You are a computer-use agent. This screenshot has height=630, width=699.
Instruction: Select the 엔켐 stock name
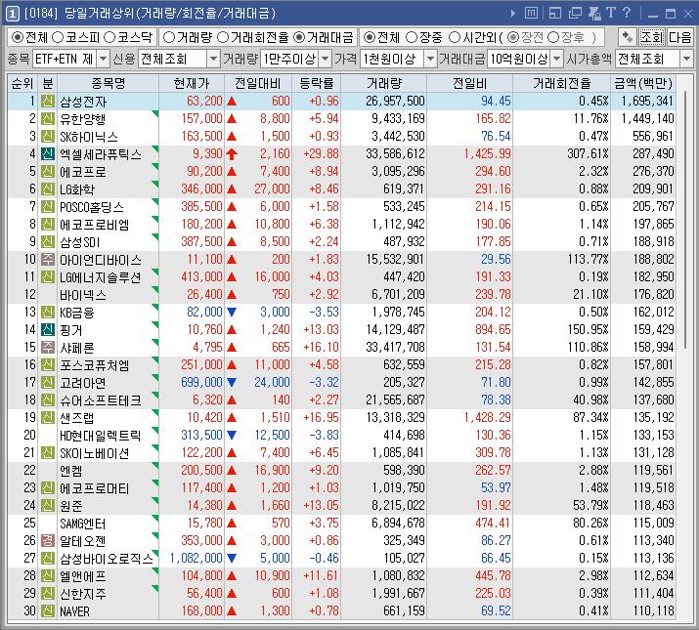pos(71,471)
